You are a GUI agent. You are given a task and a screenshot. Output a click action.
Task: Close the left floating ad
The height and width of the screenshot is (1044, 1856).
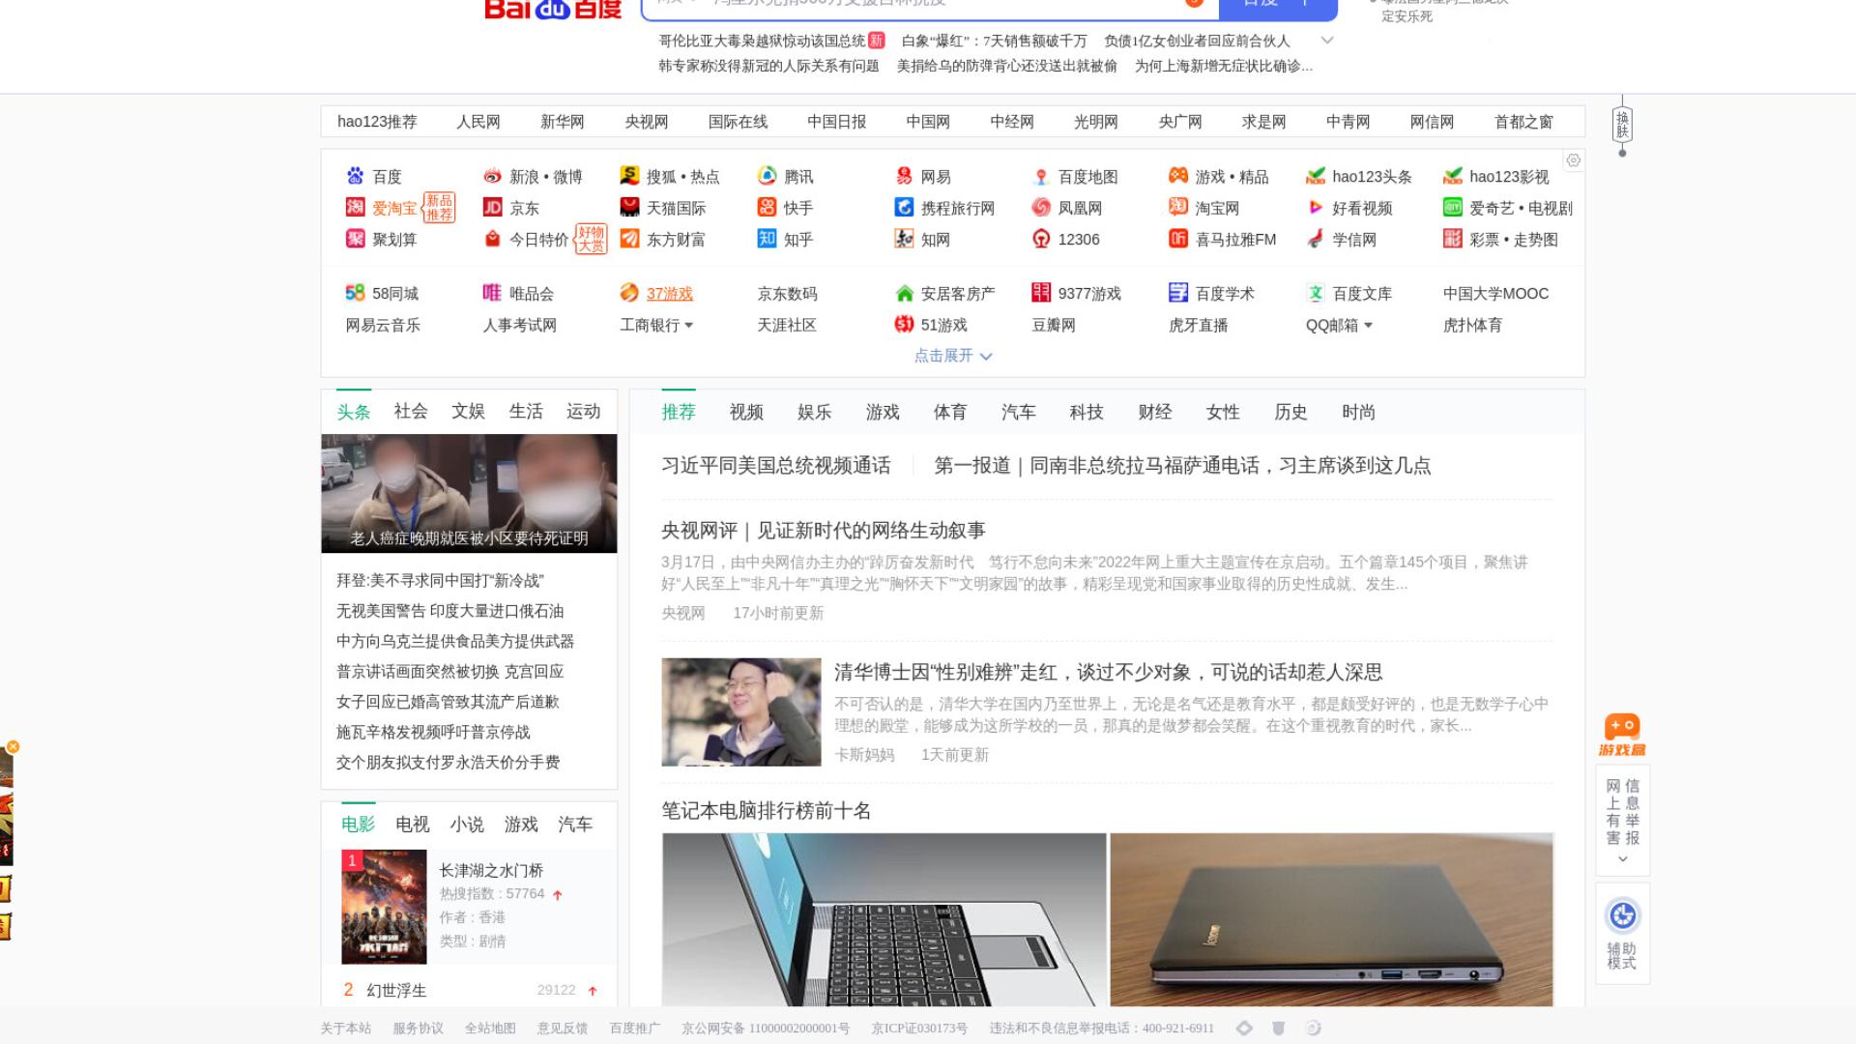pos(13,746)
